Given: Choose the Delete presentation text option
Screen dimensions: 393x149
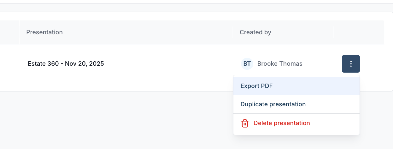Looking at the screenshot, I should (282, 123).
